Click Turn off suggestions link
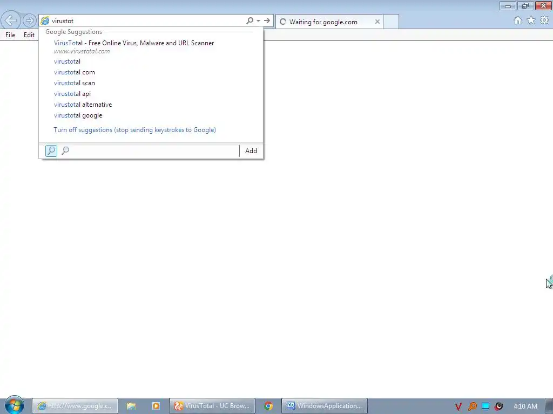 134,130
